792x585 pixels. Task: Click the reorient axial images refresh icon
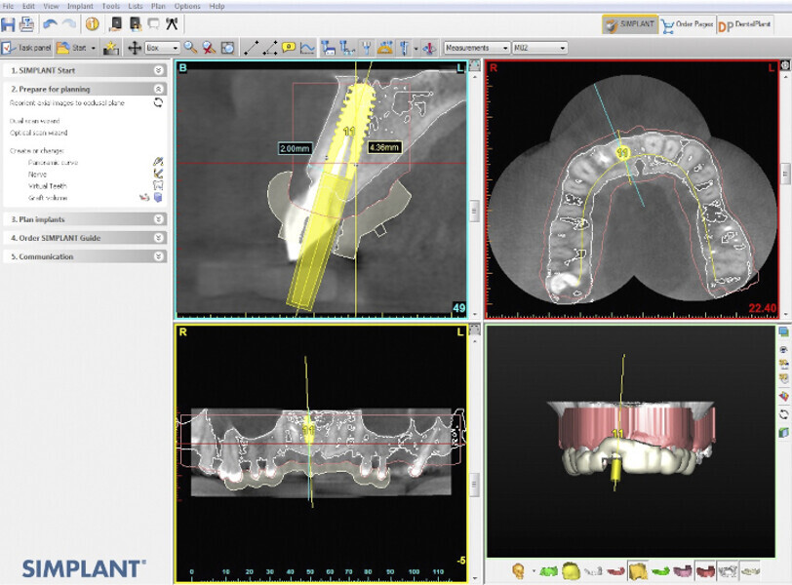point(158,102)
